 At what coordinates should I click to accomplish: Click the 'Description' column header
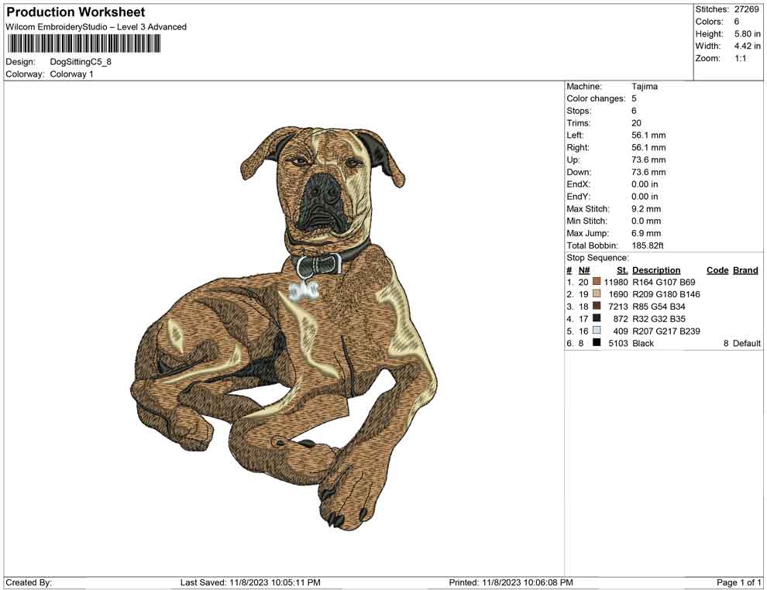(656, 270)
